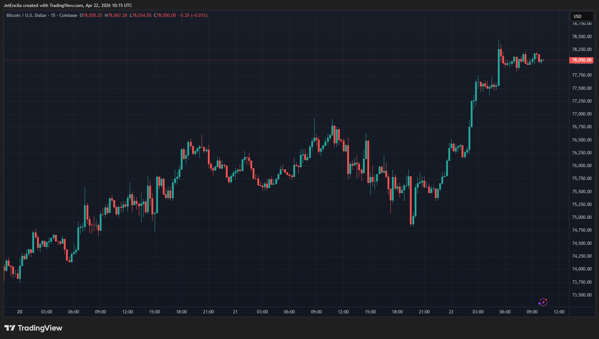Click the rightmost 12:00 time axis label

tap(559, 312)
